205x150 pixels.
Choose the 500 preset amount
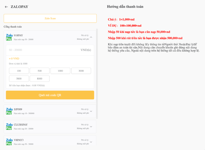click(39, 71)
